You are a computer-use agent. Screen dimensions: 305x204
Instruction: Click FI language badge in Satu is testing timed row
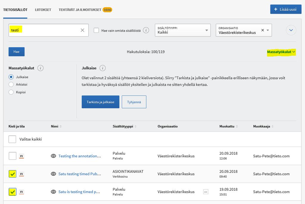tap(21, 192)
